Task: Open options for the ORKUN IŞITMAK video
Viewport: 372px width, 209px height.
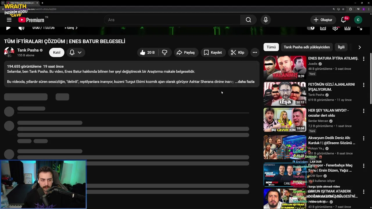Action: (x=364, y=192)
